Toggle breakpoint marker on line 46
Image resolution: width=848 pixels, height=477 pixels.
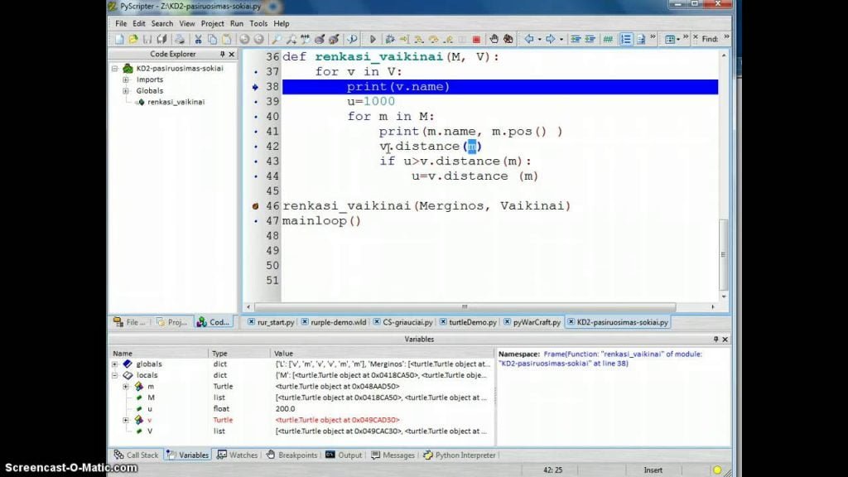pos(255,206)
